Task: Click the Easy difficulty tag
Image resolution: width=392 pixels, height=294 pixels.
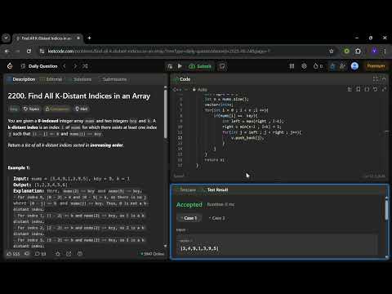Action: [x=14, y=109]
